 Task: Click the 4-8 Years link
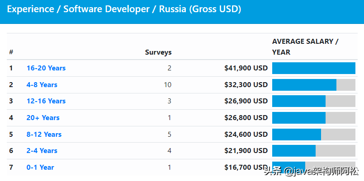tap(42, 85)
